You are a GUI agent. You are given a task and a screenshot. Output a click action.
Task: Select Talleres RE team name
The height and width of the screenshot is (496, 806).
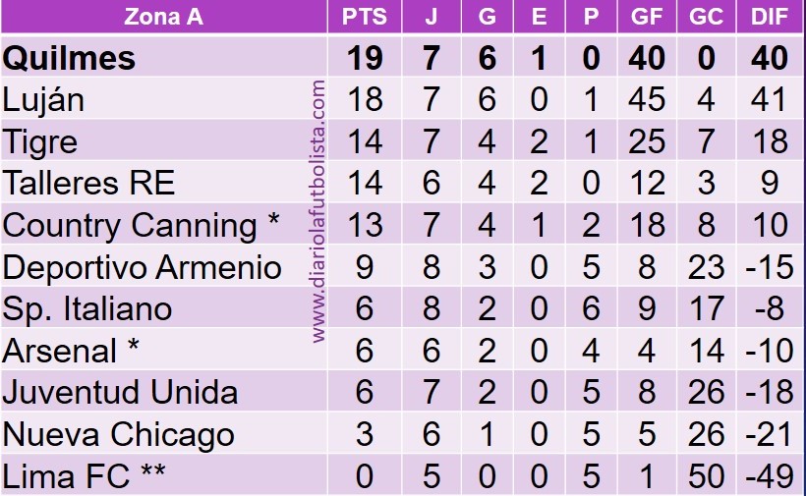[x=88, y=183]
